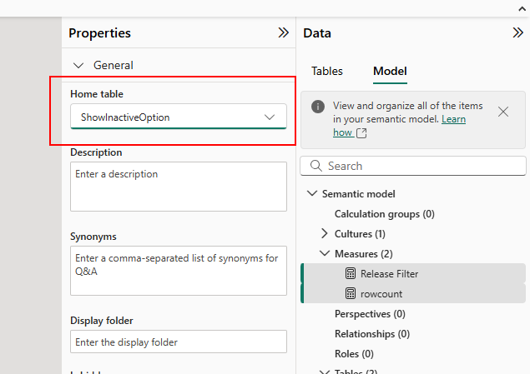Collapse the ribbon using the top caret
Viewport: 530px width, 374px height.
522,9
